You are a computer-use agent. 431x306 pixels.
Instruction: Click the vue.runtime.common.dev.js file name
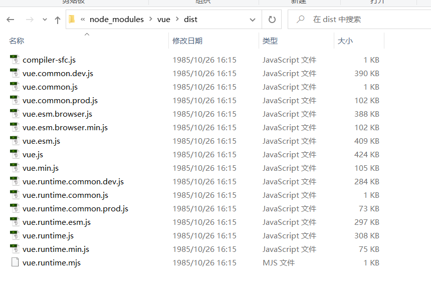tap(73, 182)
